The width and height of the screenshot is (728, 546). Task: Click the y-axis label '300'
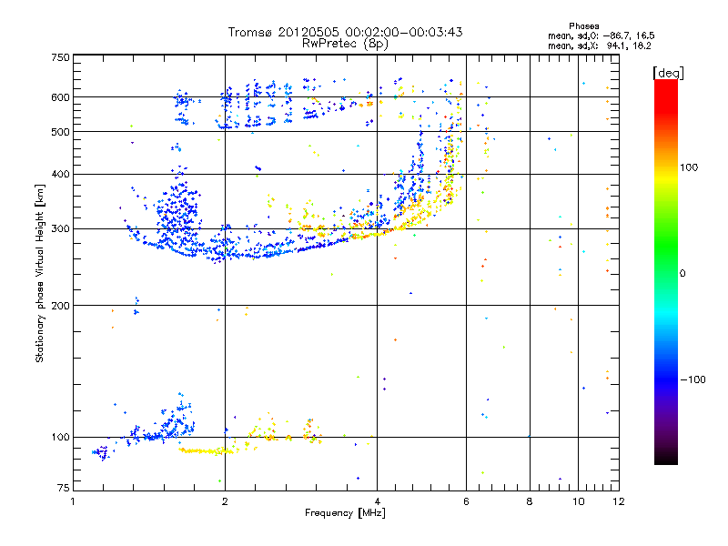point(60,229)
